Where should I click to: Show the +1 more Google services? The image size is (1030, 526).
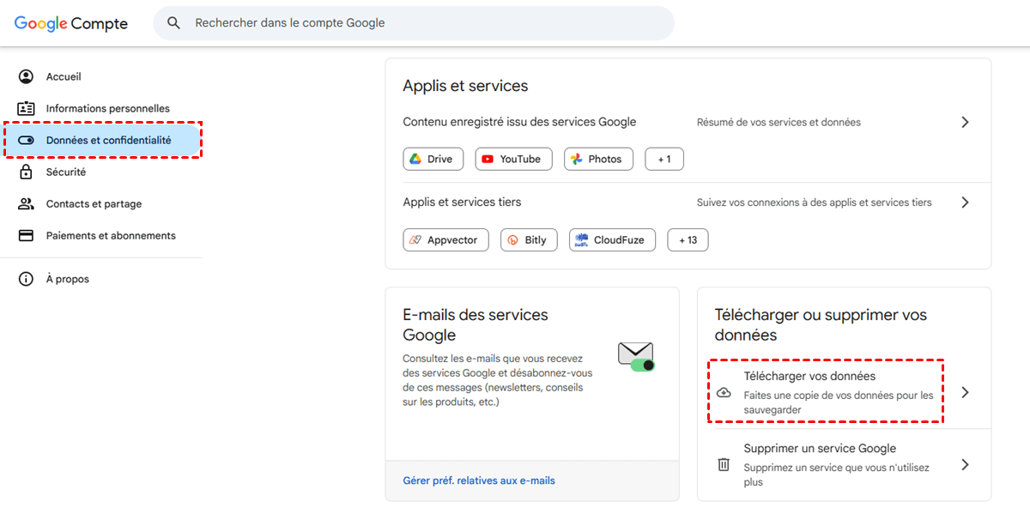tap(663, 159)
